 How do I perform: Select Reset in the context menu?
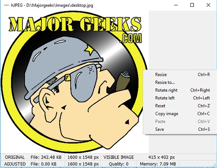click(x=180, y=106)
